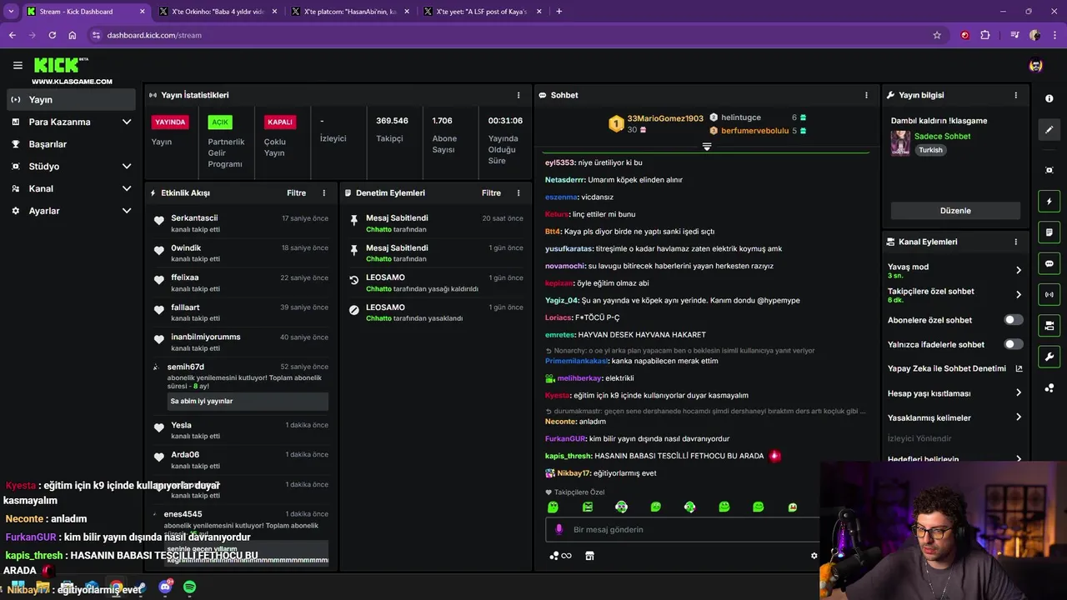Image resolution: width=1067 pixels, height=600 pixels.
Task: Open the purple microphone icon in the message box
Action: click(559, 529)
